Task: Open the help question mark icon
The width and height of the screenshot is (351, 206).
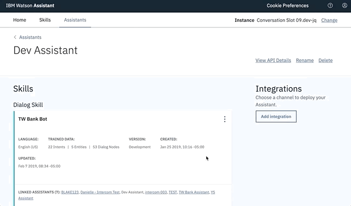Action: pos(330,5)
